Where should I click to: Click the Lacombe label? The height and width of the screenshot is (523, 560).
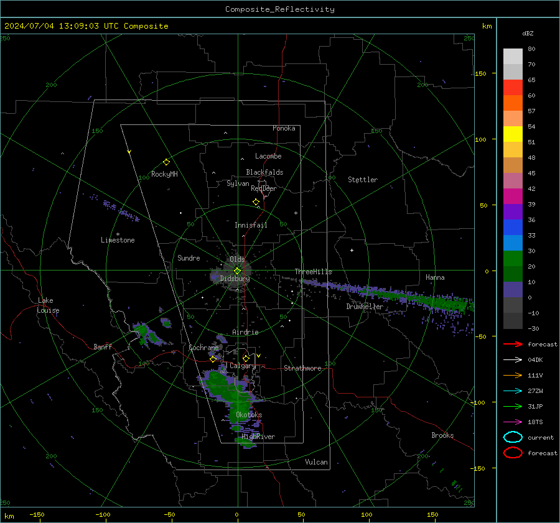coord(268,156)
